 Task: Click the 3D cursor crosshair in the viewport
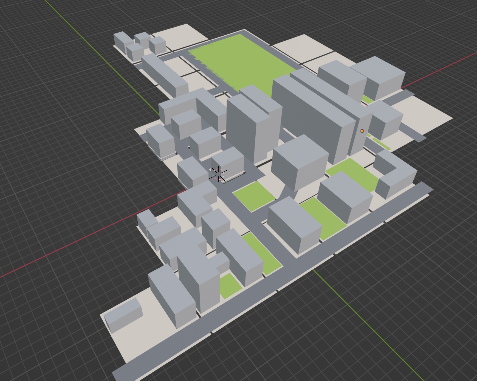click(x=218, y=174)
